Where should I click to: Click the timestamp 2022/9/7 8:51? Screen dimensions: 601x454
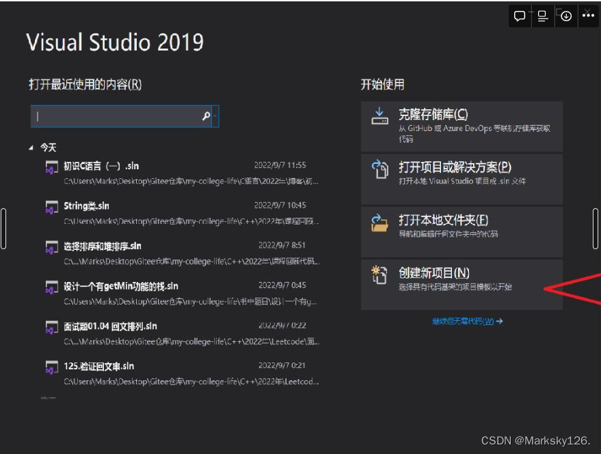tap(282, 245)
